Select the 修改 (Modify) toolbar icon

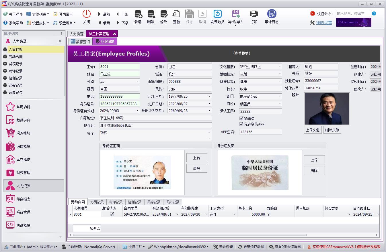tap(163, 17)
